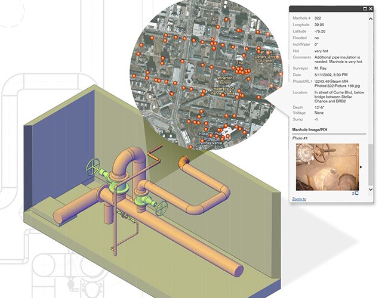Image resolution: width=385 pixels, height=298 pixels.
Task: Click the date '5/11/2009, 8:00 PM'
Action: pos(331,74)
